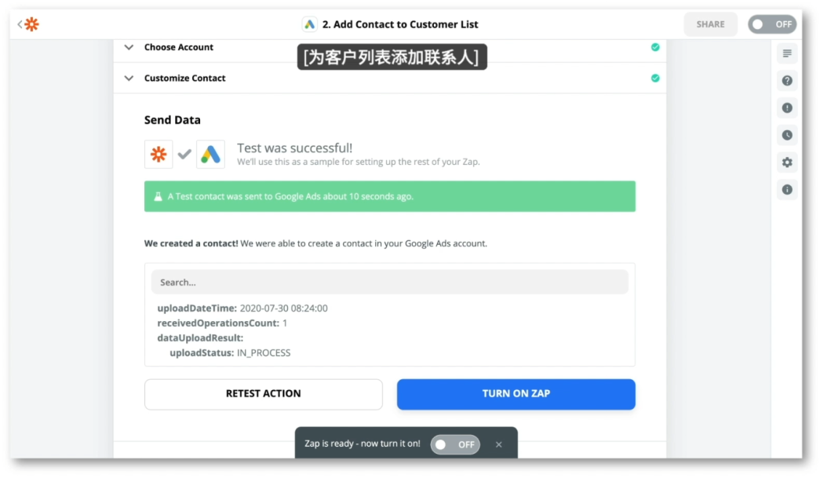Click the Choose Account green checkmark
Screen dimensions: 820x478
click(x=654, y=47)
